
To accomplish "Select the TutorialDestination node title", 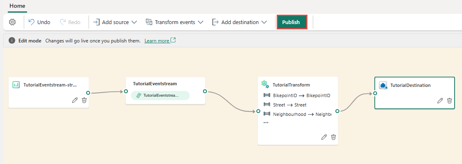I will click(410, 85).
